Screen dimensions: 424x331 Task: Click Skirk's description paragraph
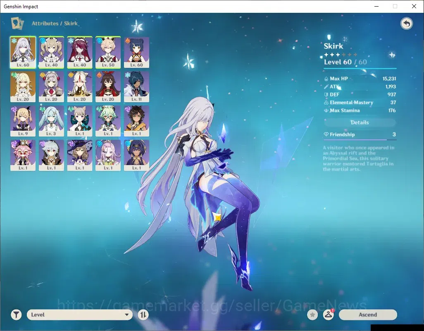click(x=358, y=158)
